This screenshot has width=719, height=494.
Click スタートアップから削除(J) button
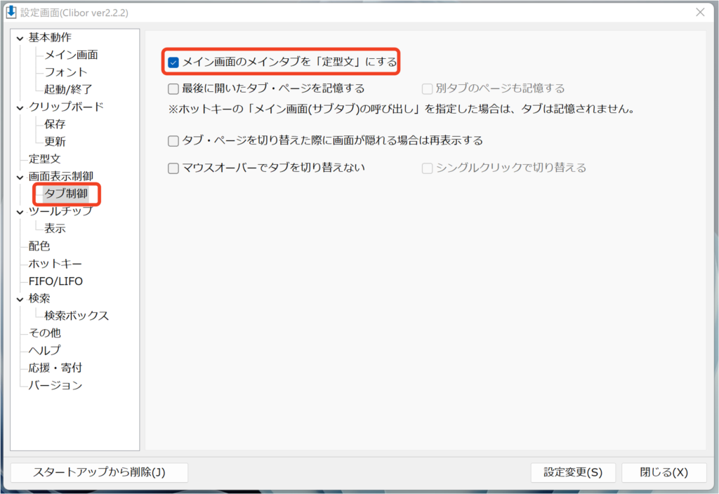99,472
